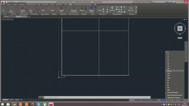The image size is (189, 106).
Task: Choose Масштаб внешних ссылок entry
Action: point(175,95)
